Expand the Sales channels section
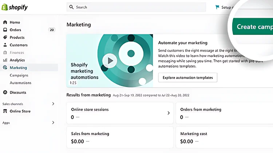The height and width of the screenshot is (153, 273). pyautogui.click(x=53, y=104)
